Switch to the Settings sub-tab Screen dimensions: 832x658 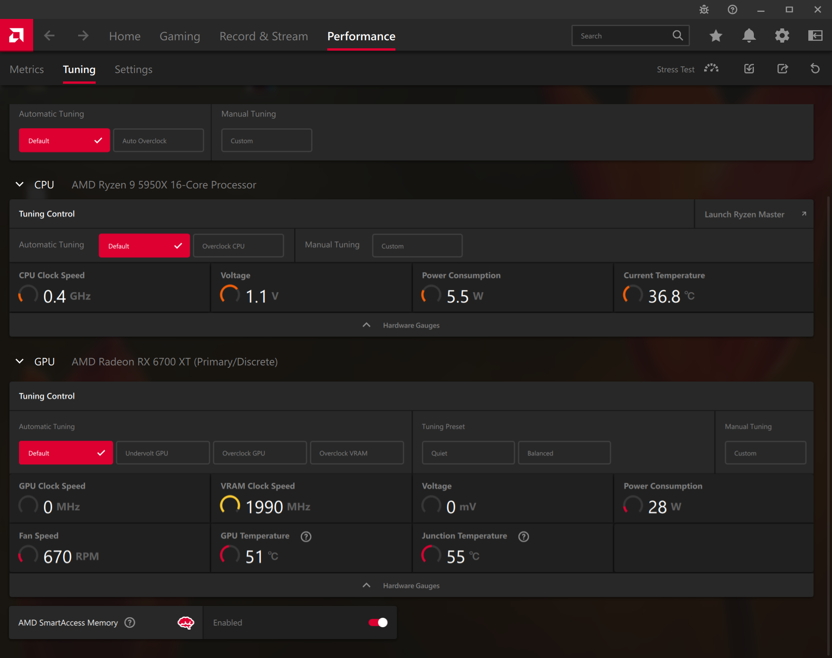point(134,69)
